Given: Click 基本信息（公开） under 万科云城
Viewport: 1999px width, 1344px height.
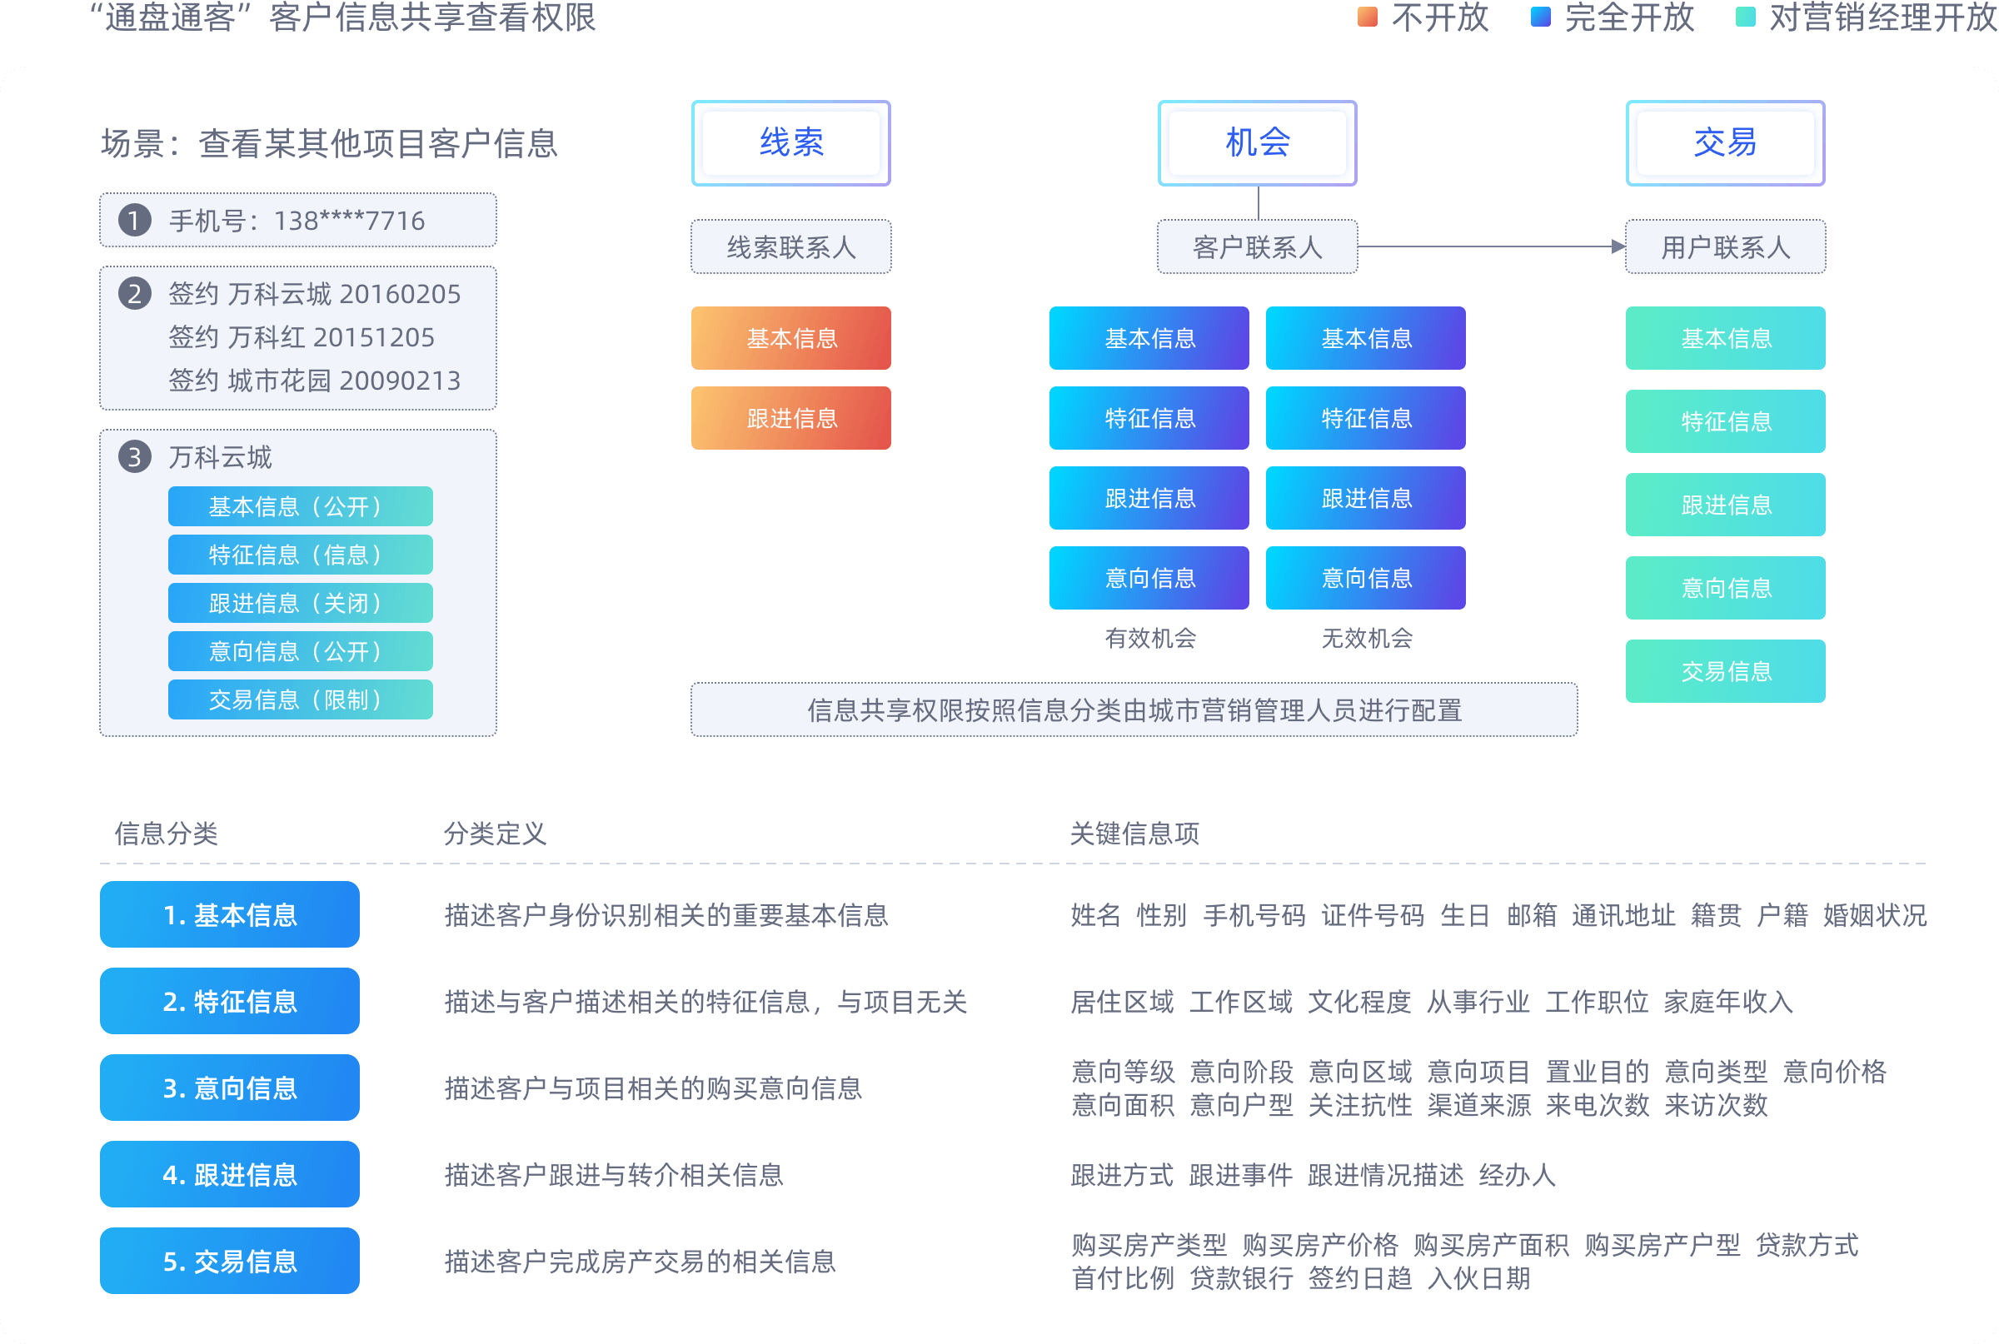Looking at the screenshot, I should [x=300, y=506].
